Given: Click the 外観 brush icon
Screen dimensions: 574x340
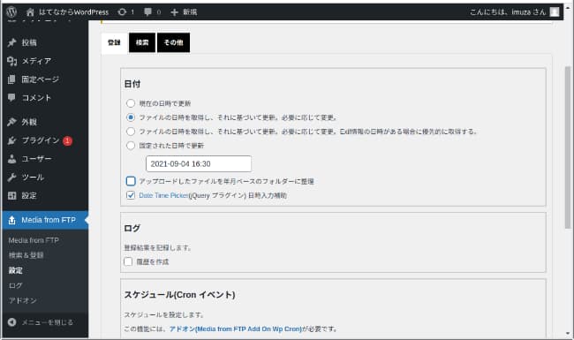Looking at the screenshot, I should [11, 122].
